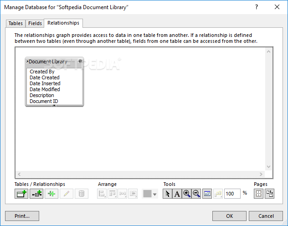Collapse Document Library table display toggle

(80, 61)
